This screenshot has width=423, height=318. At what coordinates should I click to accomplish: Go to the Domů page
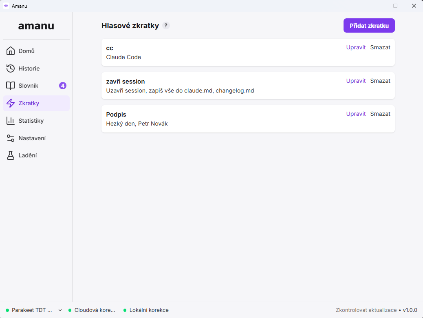[36, 51]
